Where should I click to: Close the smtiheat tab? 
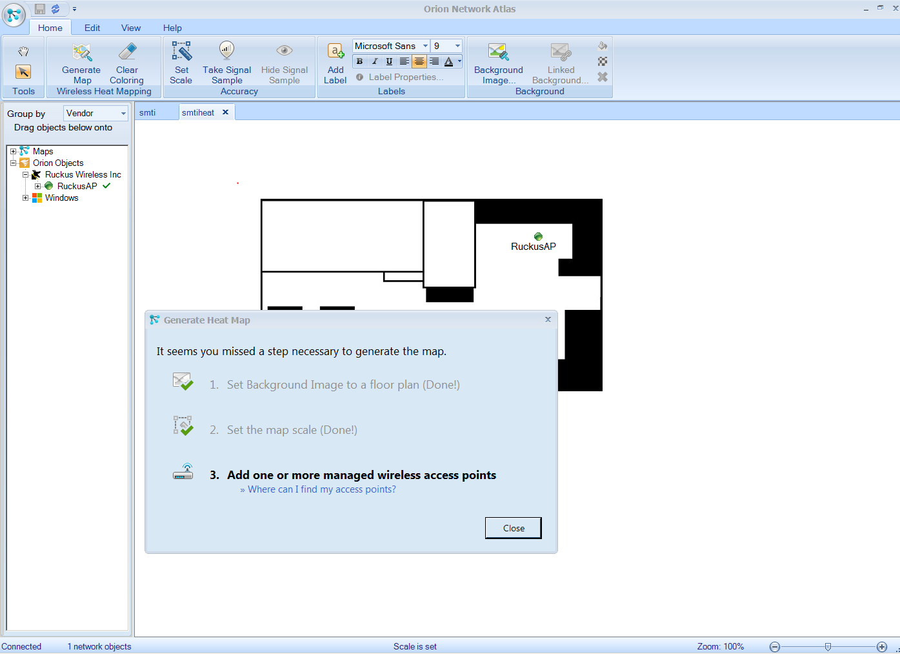[x=225, y=112]
